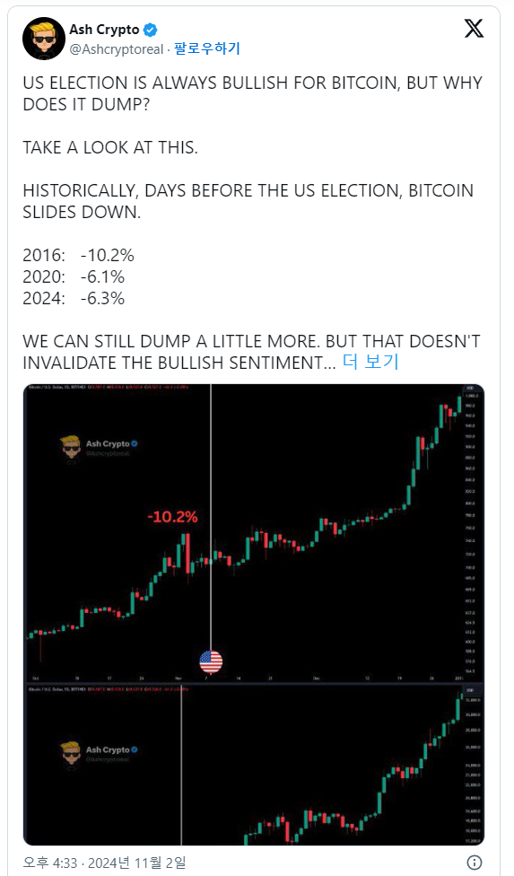Screen dimensions: 514x876
Task: Open the 오후 4:33 timestamp link
Action: 49,863
